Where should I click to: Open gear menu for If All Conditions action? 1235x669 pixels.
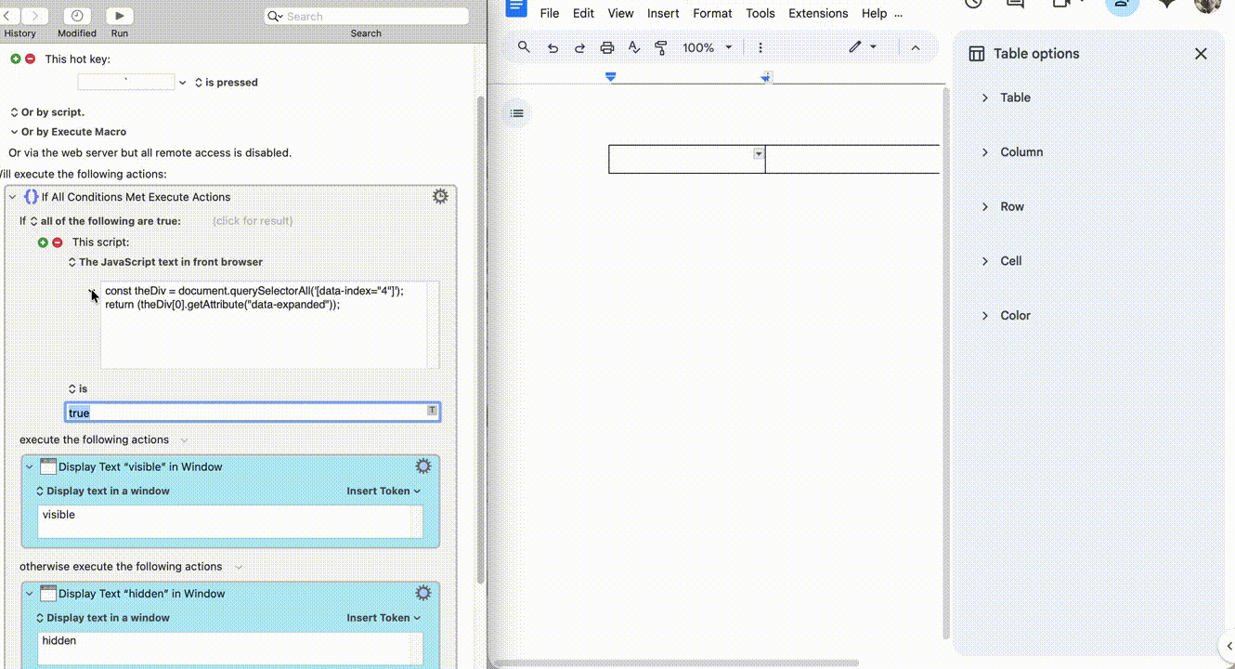tap(440, 196)
